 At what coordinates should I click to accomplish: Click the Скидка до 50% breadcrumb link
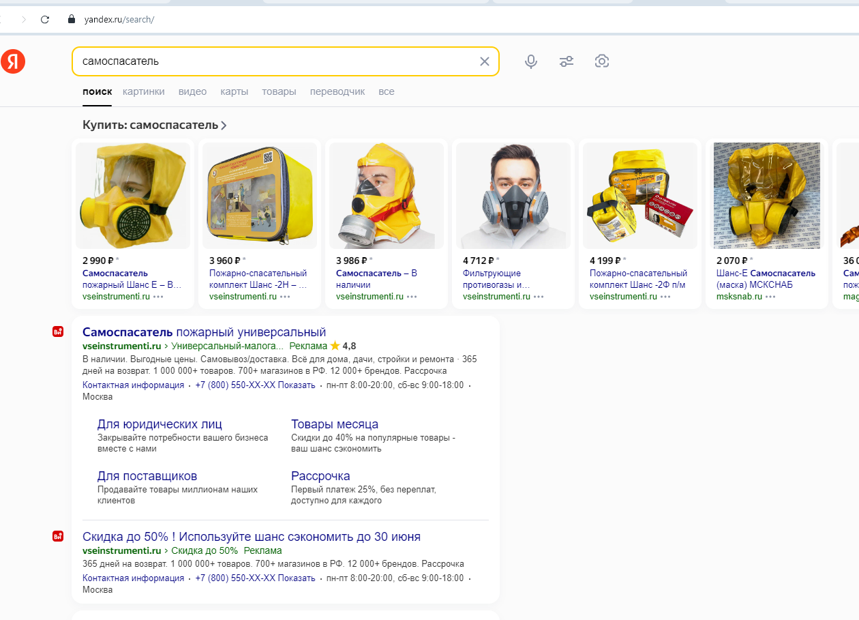[x=205, y=550]
